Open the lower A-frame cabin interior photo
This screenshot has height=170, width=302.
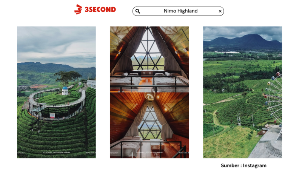coord(149,125)
